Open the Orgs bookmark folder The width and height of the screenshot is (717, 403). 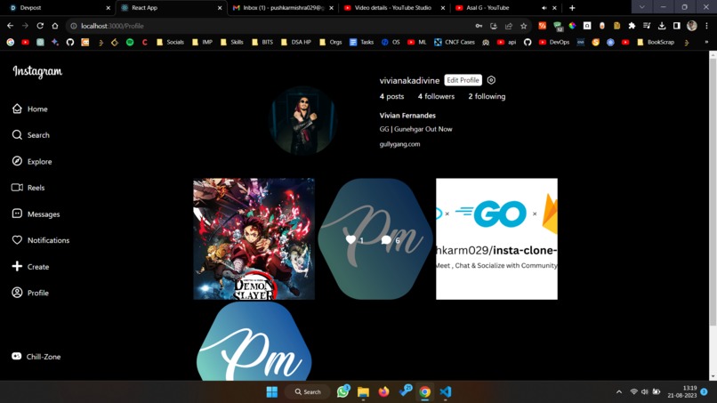[x=330, y=42]
